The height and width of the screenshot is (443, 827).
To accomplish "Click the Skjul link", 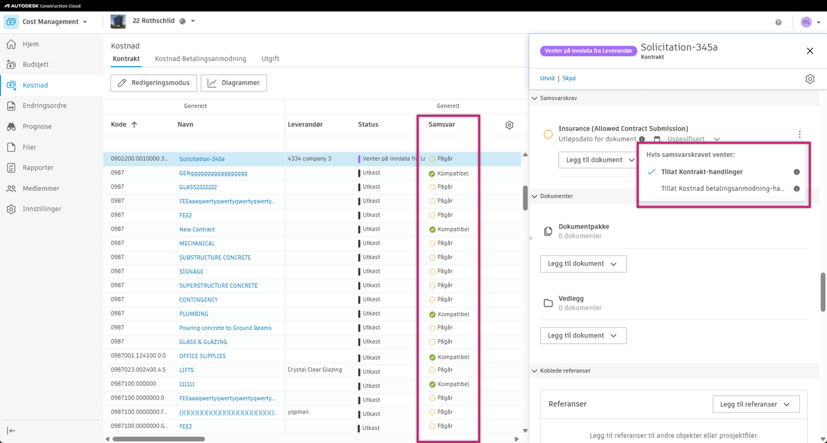I will [x=569, y=79].
